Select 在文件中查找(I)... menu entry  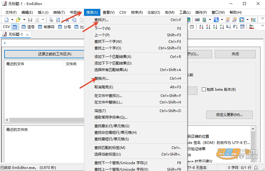(135, 96)
